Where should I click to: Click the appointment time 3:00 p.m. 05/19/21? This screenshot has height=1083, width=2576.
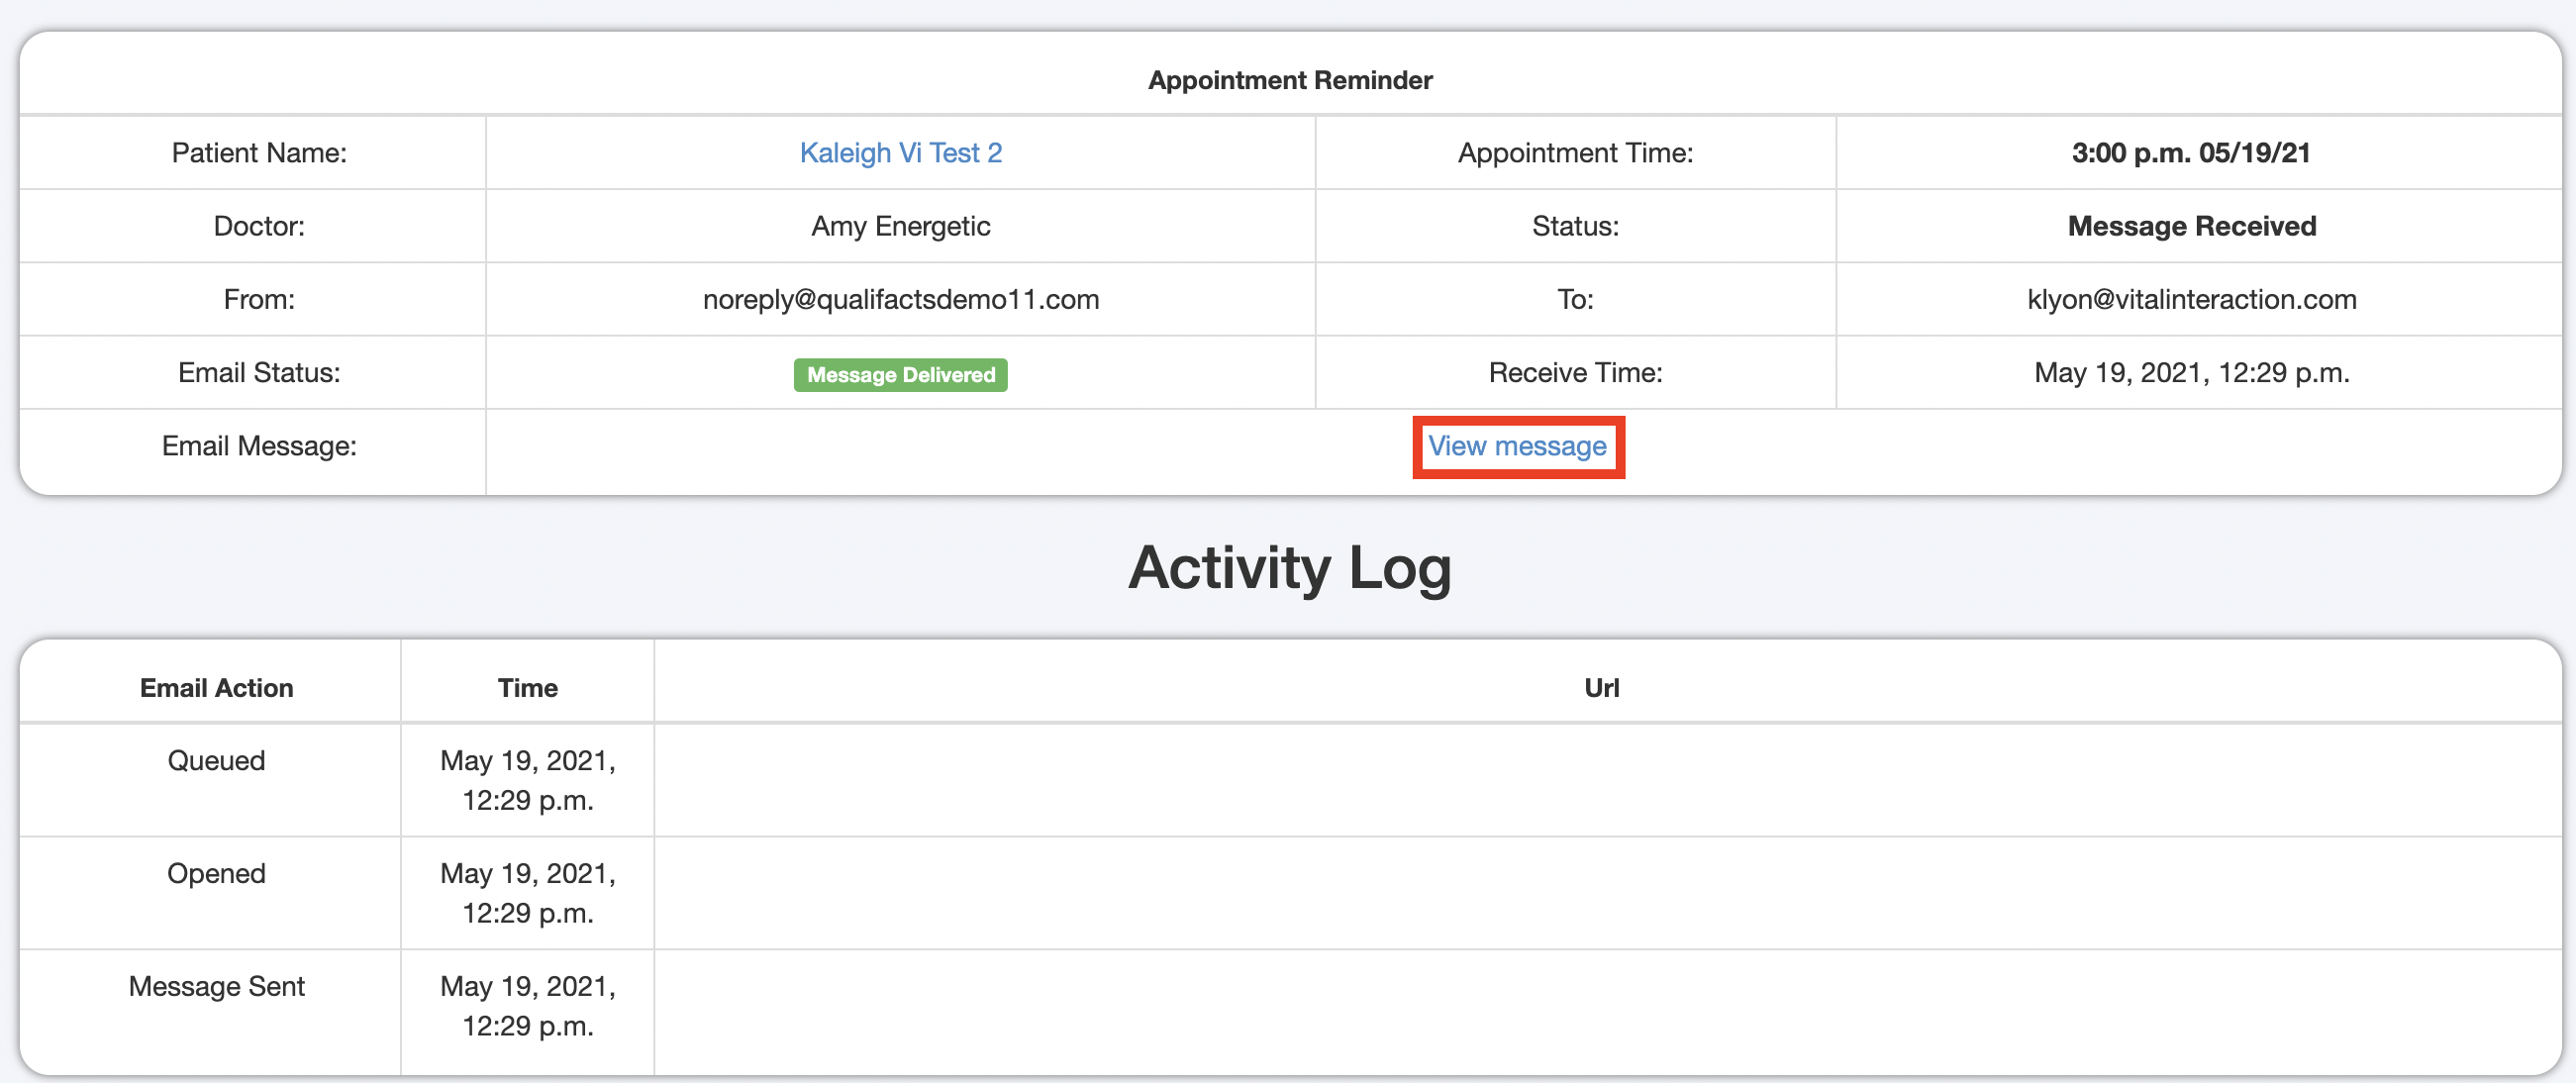(x=2191, y=152)
